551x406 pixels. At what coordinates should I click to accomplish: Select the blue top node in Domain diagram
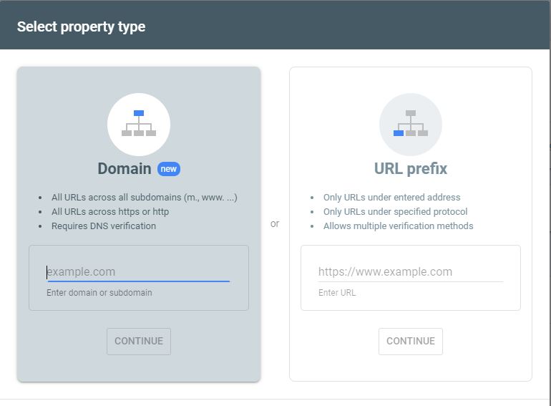pos(139,113)
